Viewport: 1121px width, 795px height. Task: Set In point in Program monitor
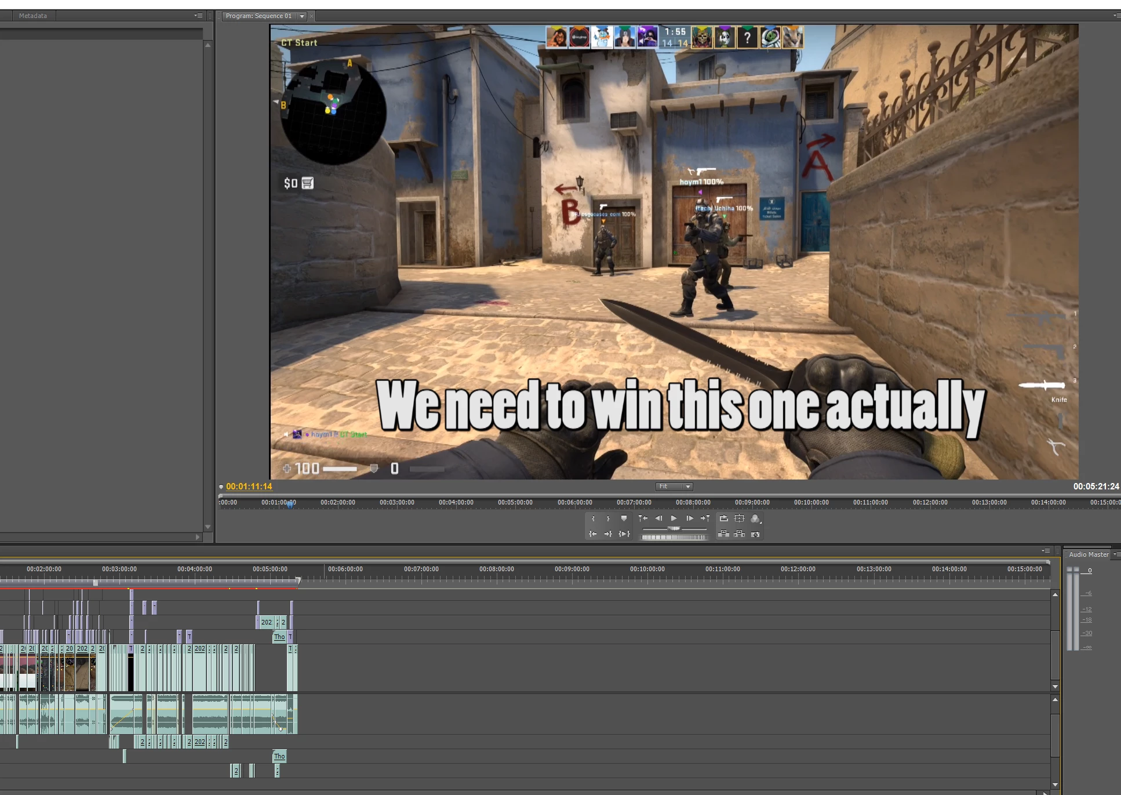(x=593, y=519)
